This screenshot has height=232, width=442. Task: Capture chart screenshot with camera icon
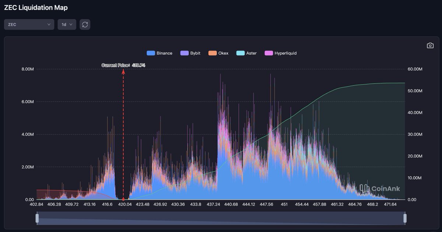430,45
